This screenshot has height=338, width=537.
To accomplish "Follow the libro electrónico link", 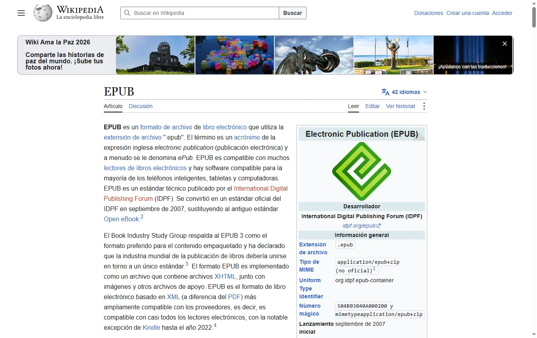I will coord(225,127).
